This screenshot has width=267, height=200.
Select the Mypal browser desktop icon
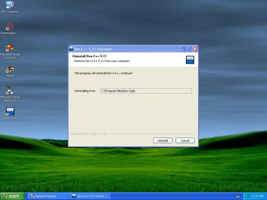click(x=10, y=71)
